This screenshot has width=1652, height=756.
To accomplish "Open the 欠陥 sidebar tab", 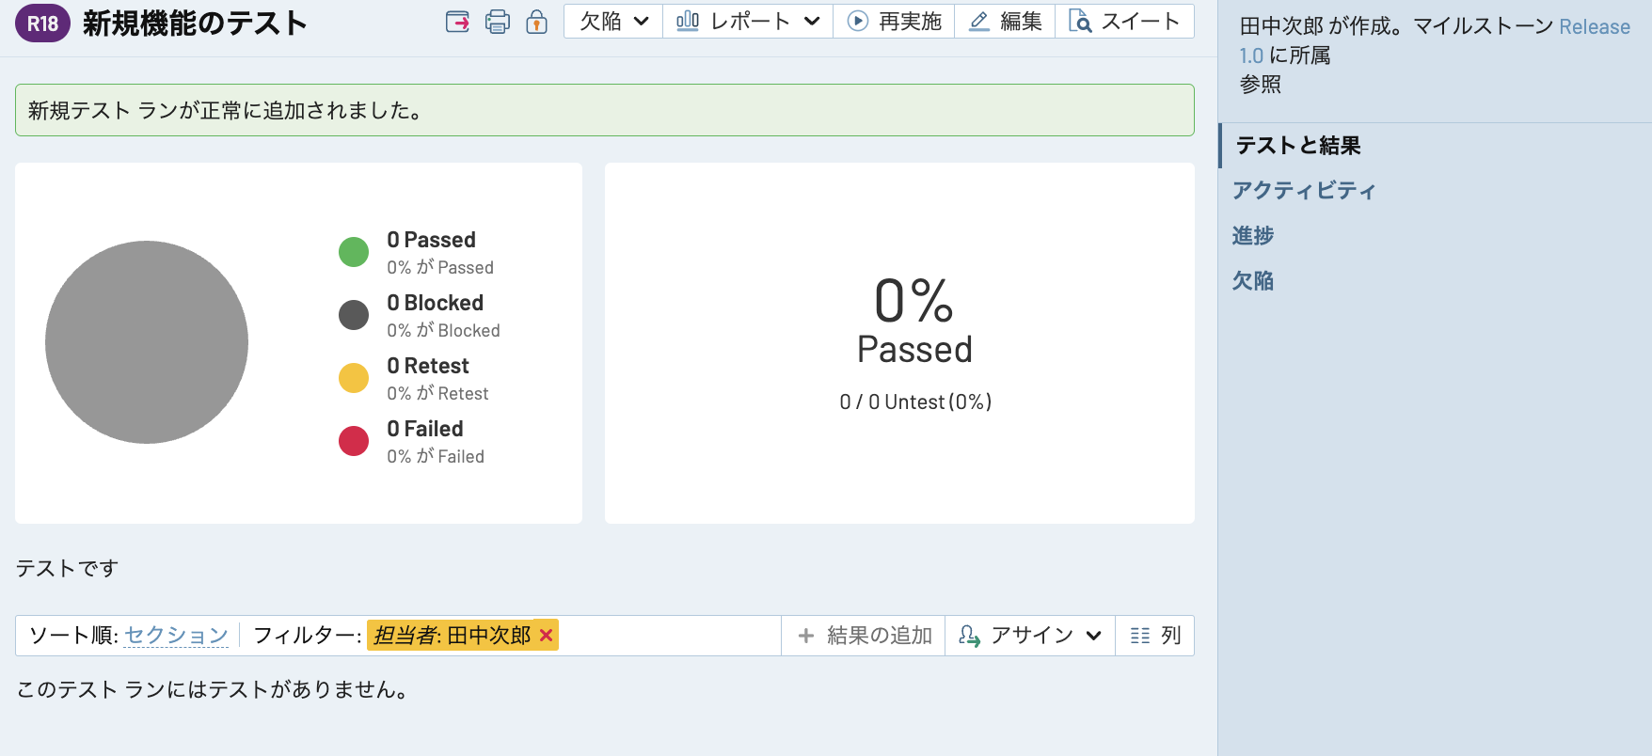I will [x=1253, y=280].
